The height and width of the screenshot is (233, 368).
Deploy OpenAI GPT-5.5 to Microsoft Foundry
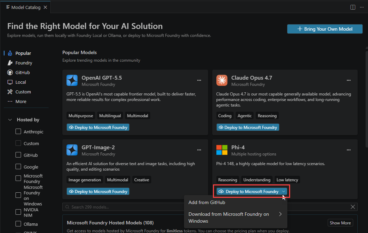tap(98, 127)
